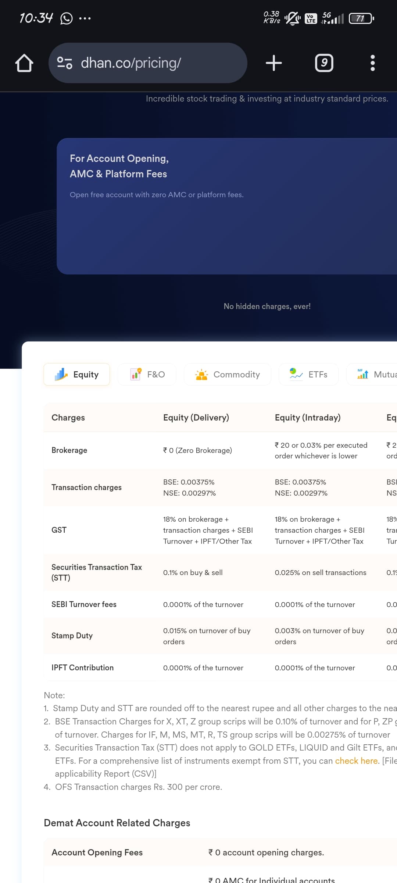Tap the browser home icon
The image size is (397, 883).
(24, 63)
